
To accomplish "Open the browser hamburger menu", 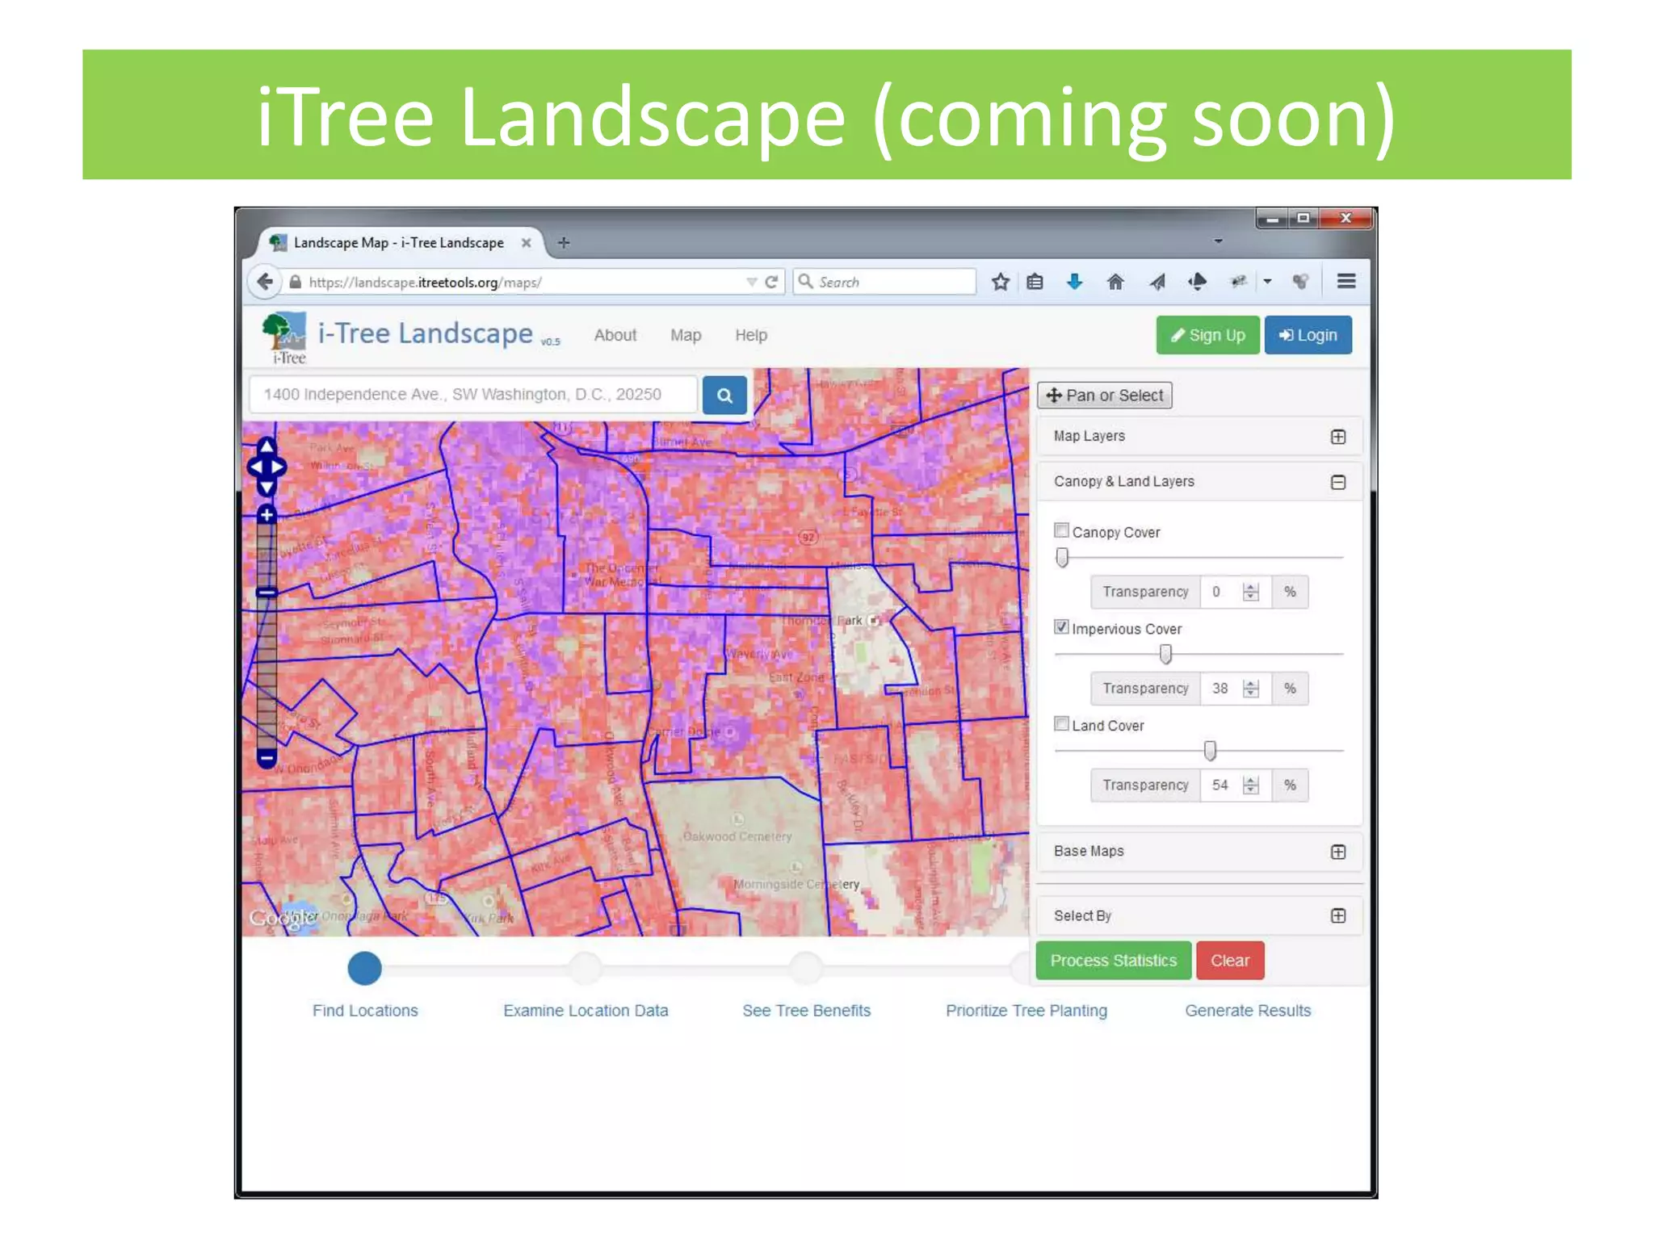I will tap(1345, 281).
